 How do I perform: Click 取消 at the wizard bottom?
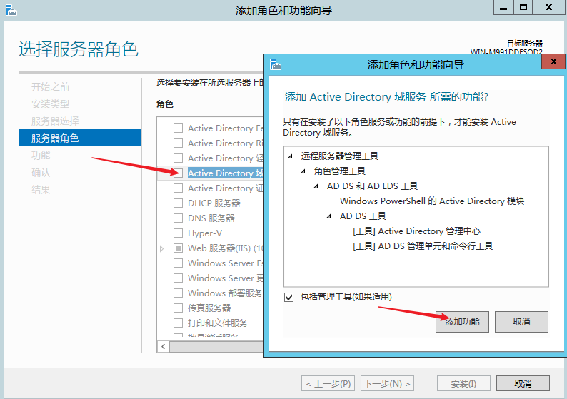pyautogui.click(x=523, y=383)
